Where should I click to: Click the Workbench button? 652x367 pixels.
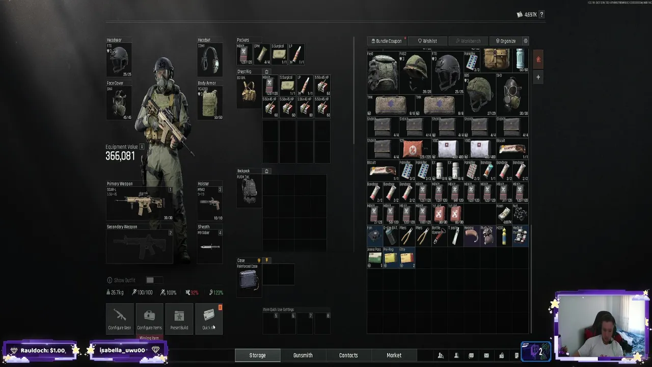468,41
